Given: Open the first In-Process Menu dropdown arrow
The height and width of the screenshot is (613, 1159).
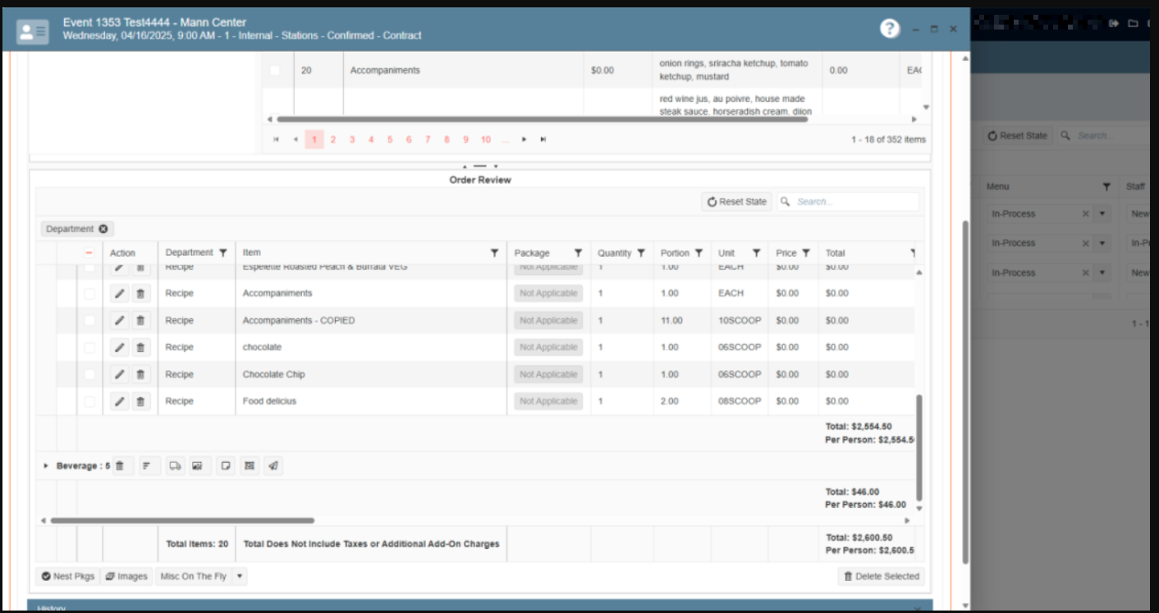Looking at the screenshot, I should [x=1103, y=213].
